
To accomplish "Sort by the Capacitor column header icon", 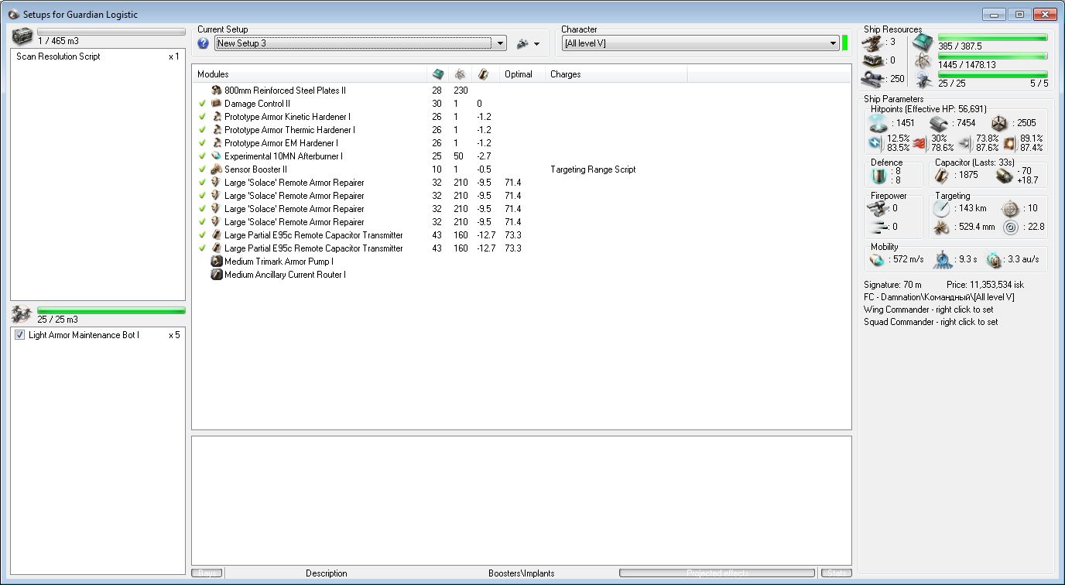I will (x=484, y=74).
